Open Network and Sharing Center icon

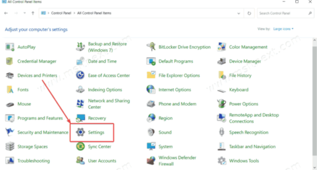click(x=80, y=104)
